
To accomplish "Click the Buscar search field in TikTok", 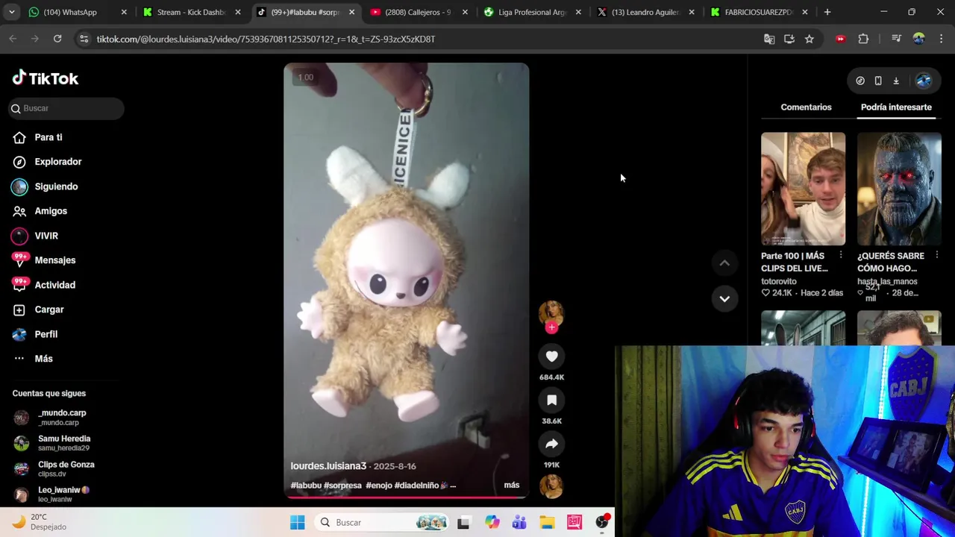I will click(67, 108).
